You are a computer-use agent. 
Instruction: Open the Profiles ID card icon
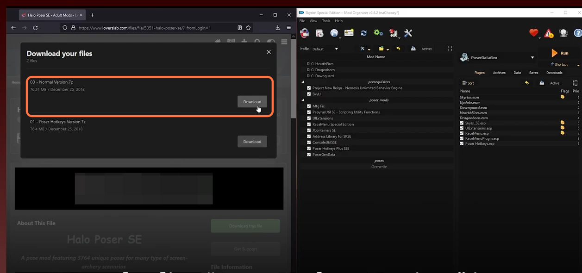pyautogui.click(x=349, y=33)
